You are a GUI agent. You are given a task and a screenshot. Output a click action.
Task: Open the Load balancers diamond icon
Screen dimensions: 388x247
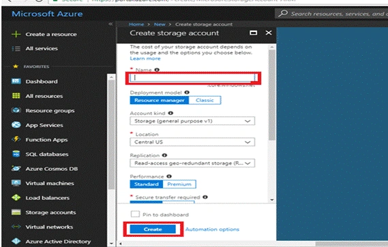[16, 197]
